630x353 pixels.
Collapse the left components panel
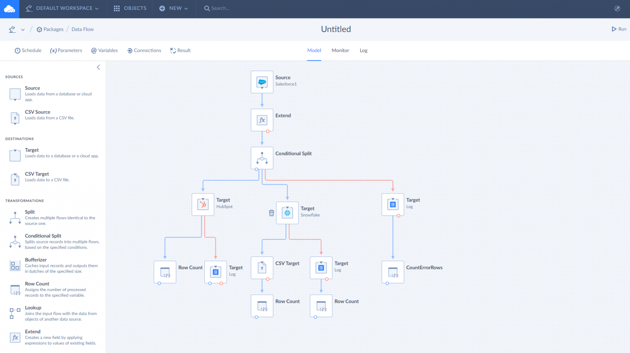[x=98, y=67]
